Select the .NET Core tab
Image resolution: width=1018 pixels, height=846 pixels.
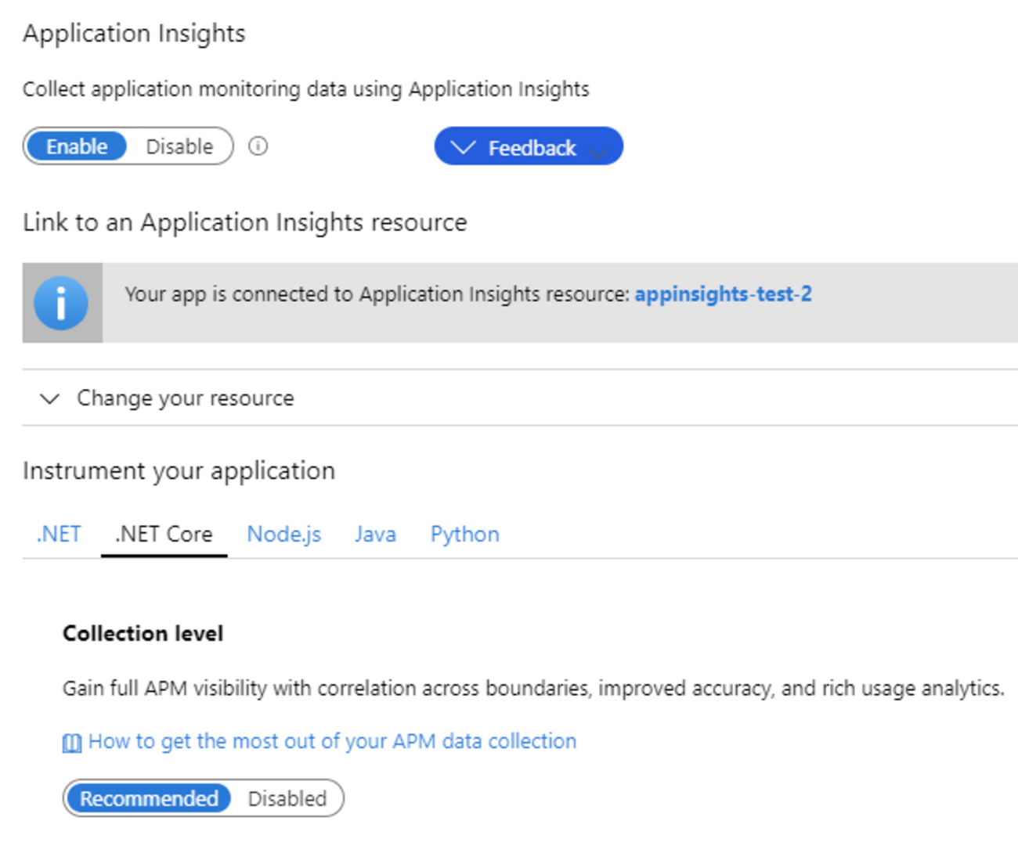[x=164, y=534]
